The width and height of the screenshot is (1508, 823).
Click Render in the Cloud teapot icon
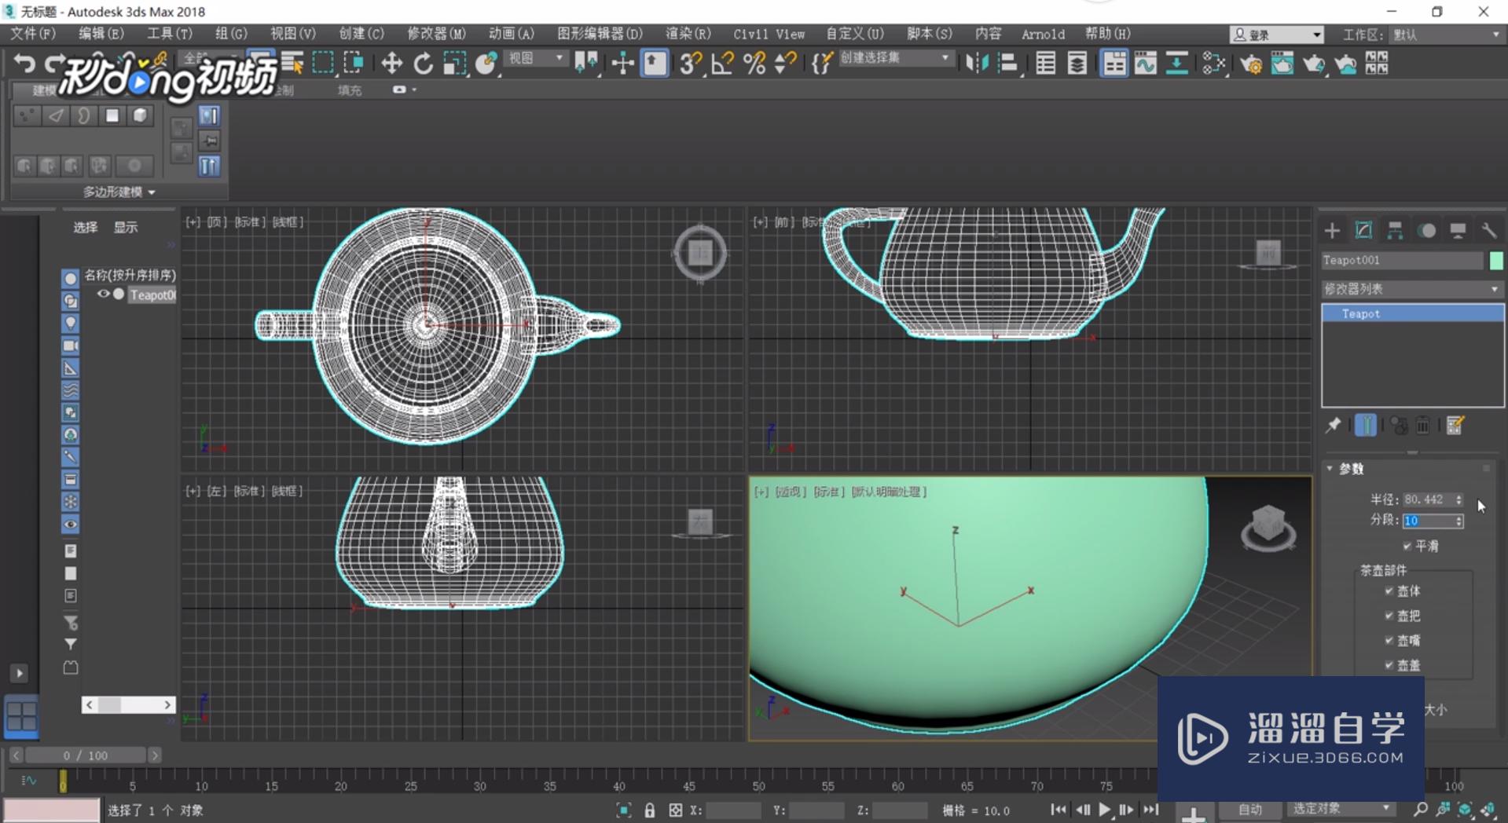(1345, 63)
